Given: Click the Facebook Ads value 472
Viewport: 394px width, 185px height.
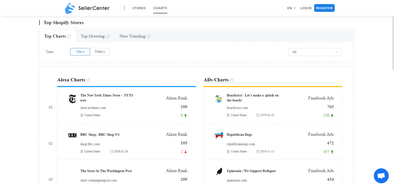Looking at the screenshot, I should pyautogui.click(x=331, y=143).
